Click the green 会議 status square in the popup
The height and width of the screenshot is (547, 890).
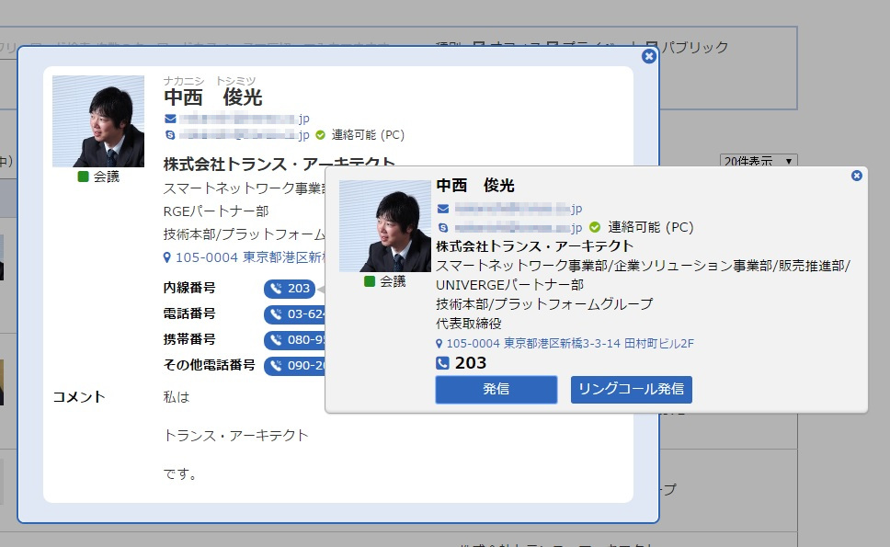(x=370, y=281)
